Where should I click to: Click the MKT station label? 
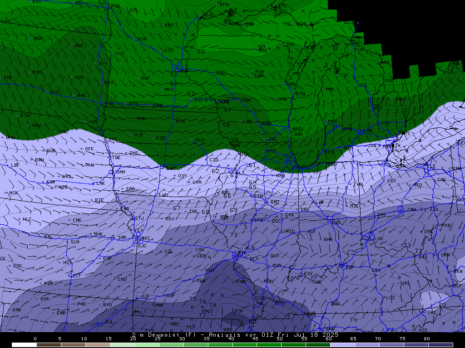169,89
